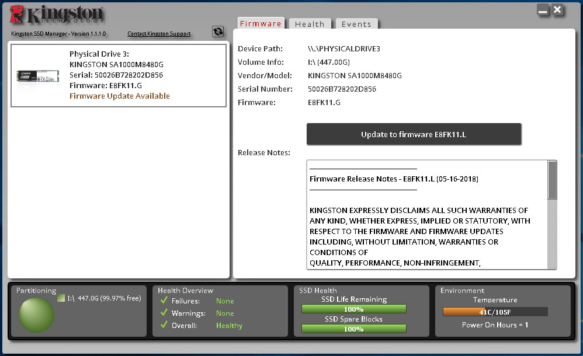Click the Overall checkmark icon

164,325
